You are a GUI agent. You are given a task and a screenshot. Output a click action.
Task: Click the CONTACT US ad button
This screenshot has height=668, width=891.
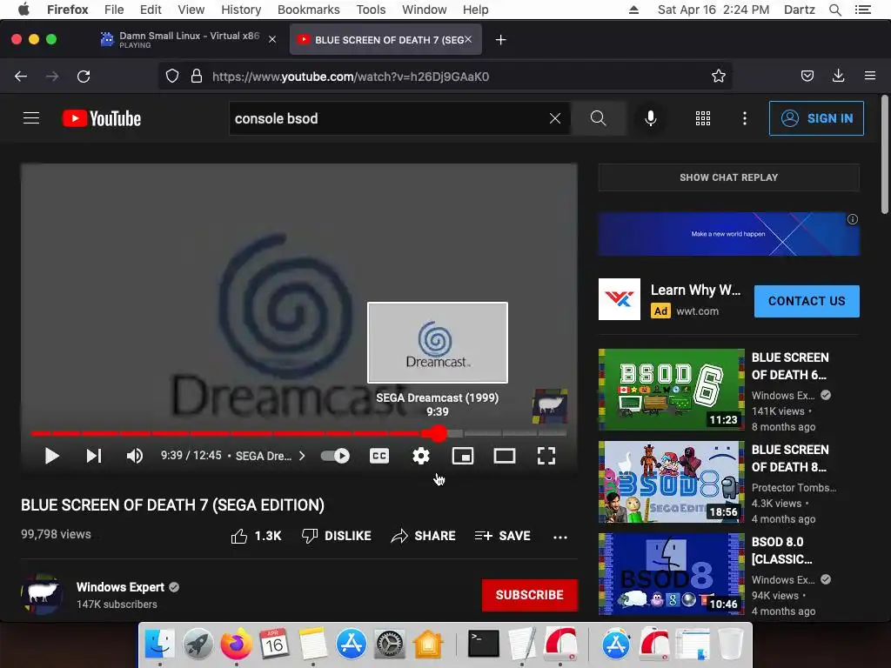807,301
